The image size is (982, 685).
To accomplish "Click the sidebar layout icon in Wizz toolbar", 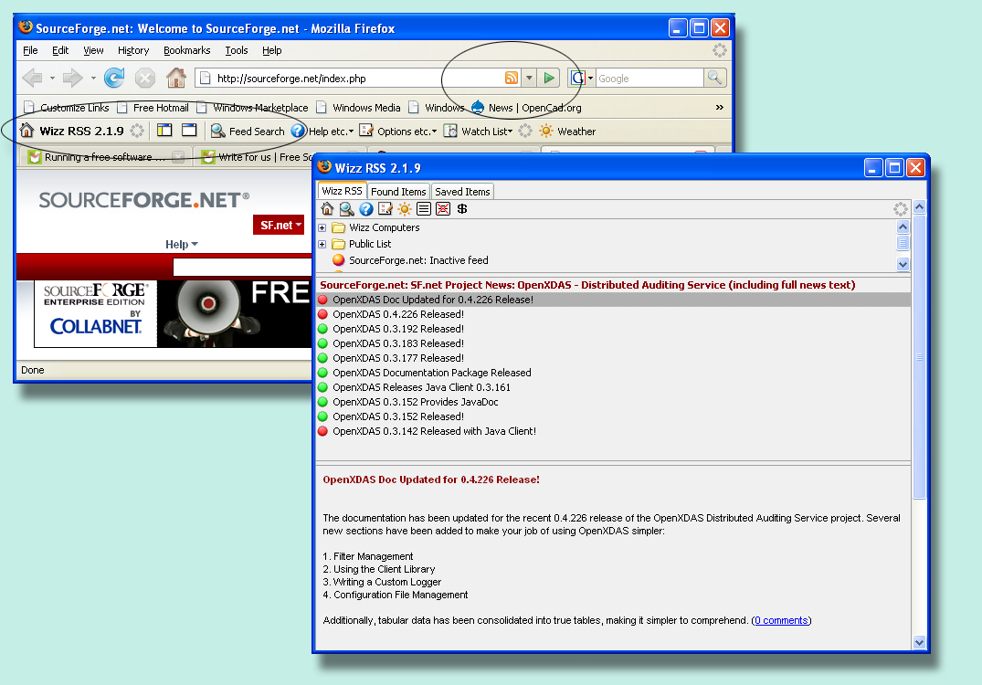I will (164, 131).
